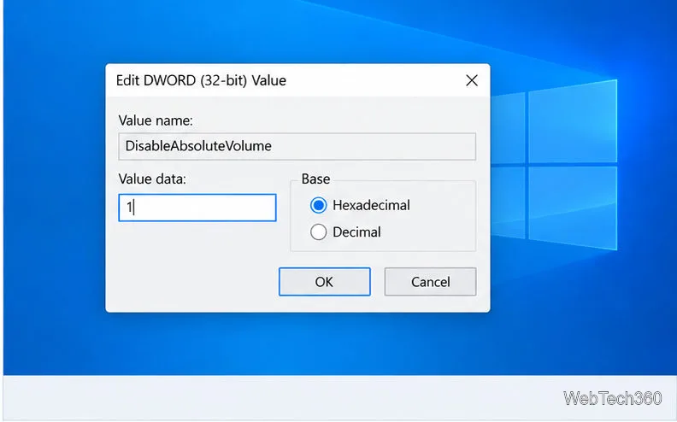
Task: Focus the Value data input field
Action: tap(197, 208)
